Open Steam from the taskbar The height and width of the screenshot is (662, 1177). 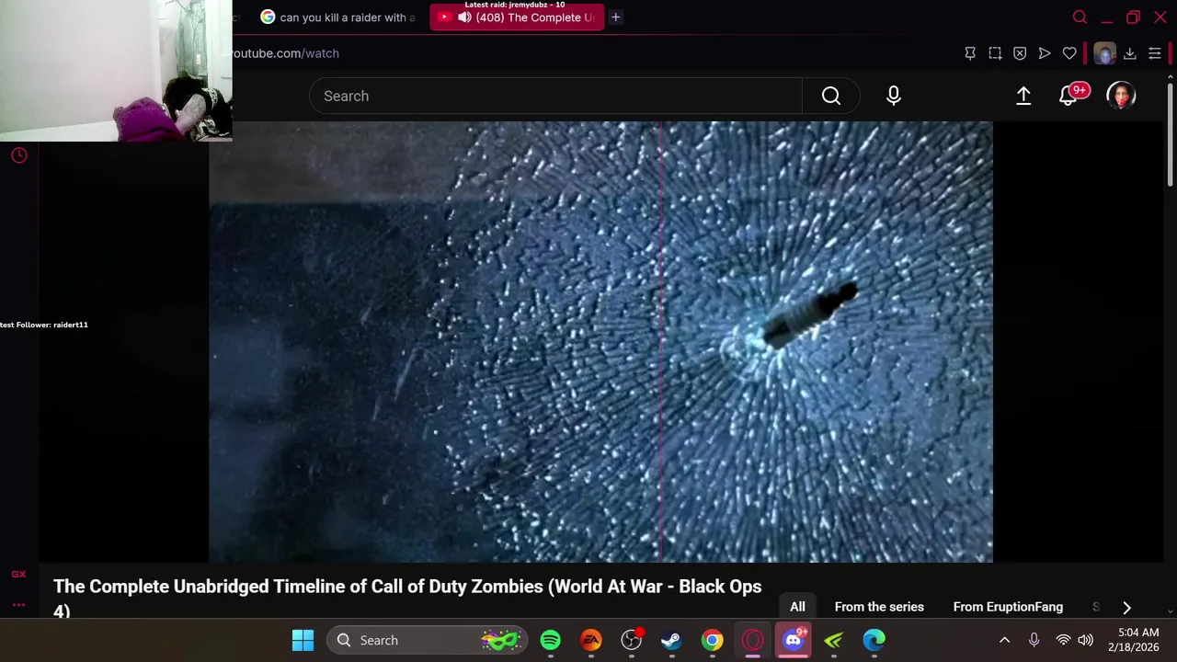[x=671, y=640]
